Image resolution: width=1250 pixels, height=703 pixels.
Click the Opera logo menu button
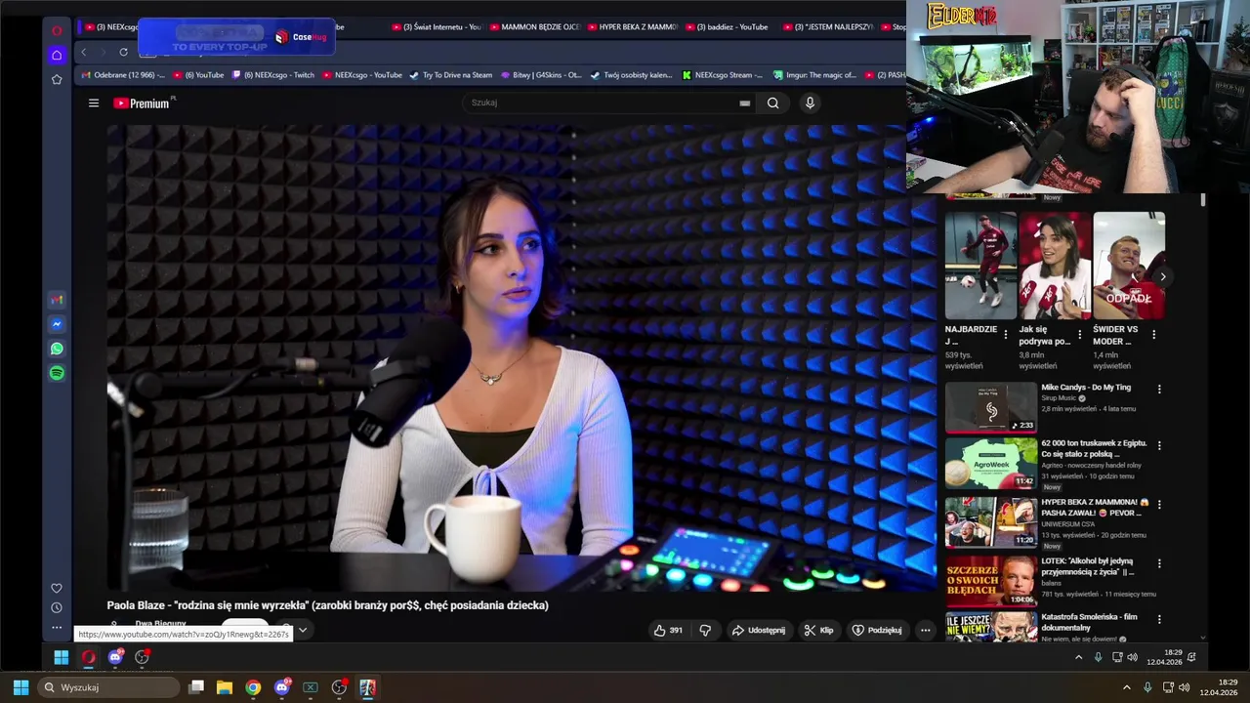pyautogui.click(x=57, y=30)
